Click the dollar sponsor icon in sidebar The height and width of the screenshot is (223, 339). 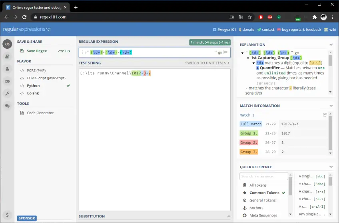point(7,215)
